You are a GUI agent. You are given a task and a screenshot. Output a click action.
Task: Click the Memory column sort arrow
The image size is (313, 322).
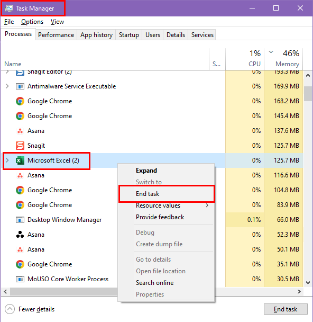click(271, 52)
